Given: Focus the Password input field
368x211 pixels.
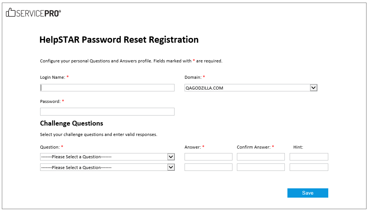Looking at the screenshot, I should click(107, 112).
